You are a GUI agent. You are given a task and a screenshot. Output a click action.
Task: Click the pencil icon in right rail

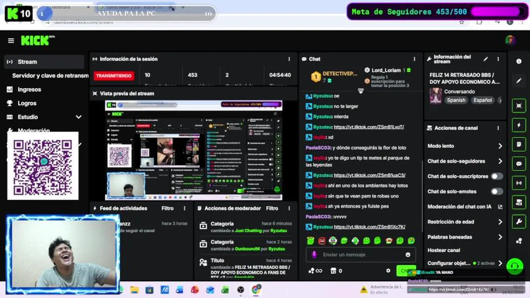(519, 81)
